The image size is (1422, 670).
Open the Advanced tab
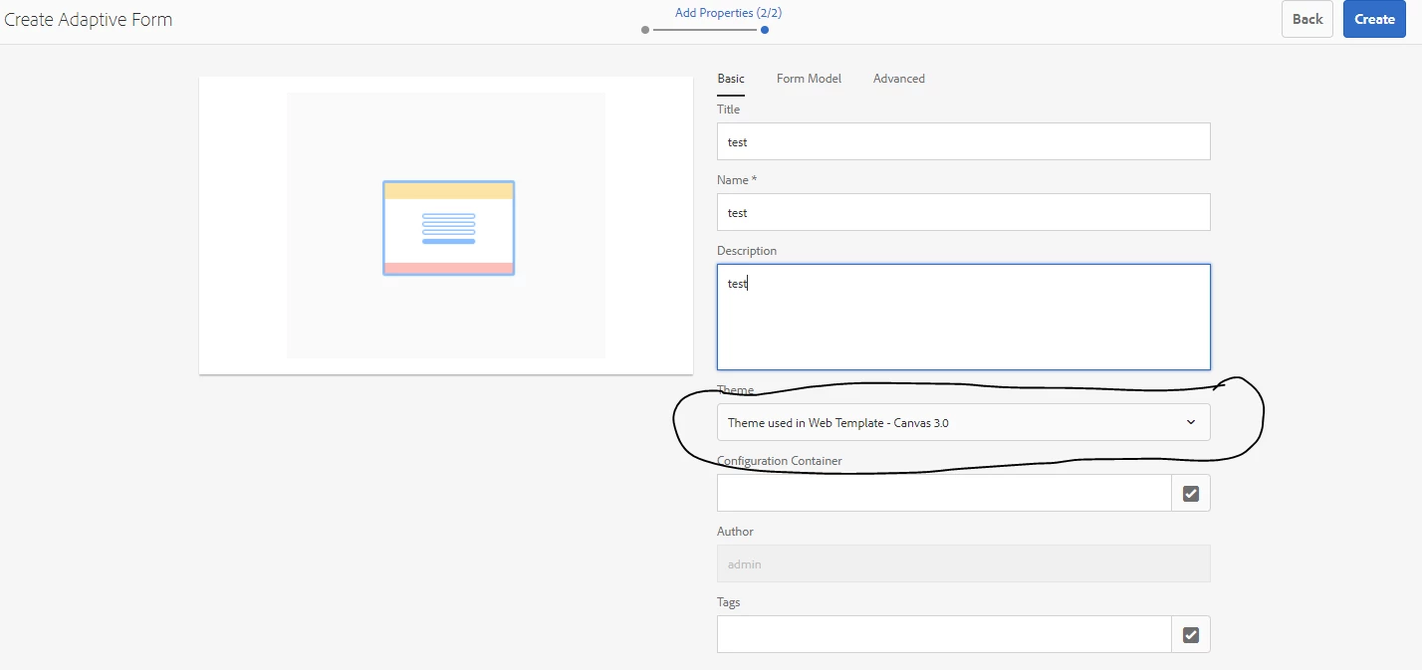(899, 79)
